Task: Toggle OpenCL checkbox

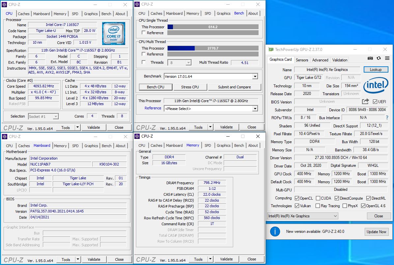Action: click(297, 198)
